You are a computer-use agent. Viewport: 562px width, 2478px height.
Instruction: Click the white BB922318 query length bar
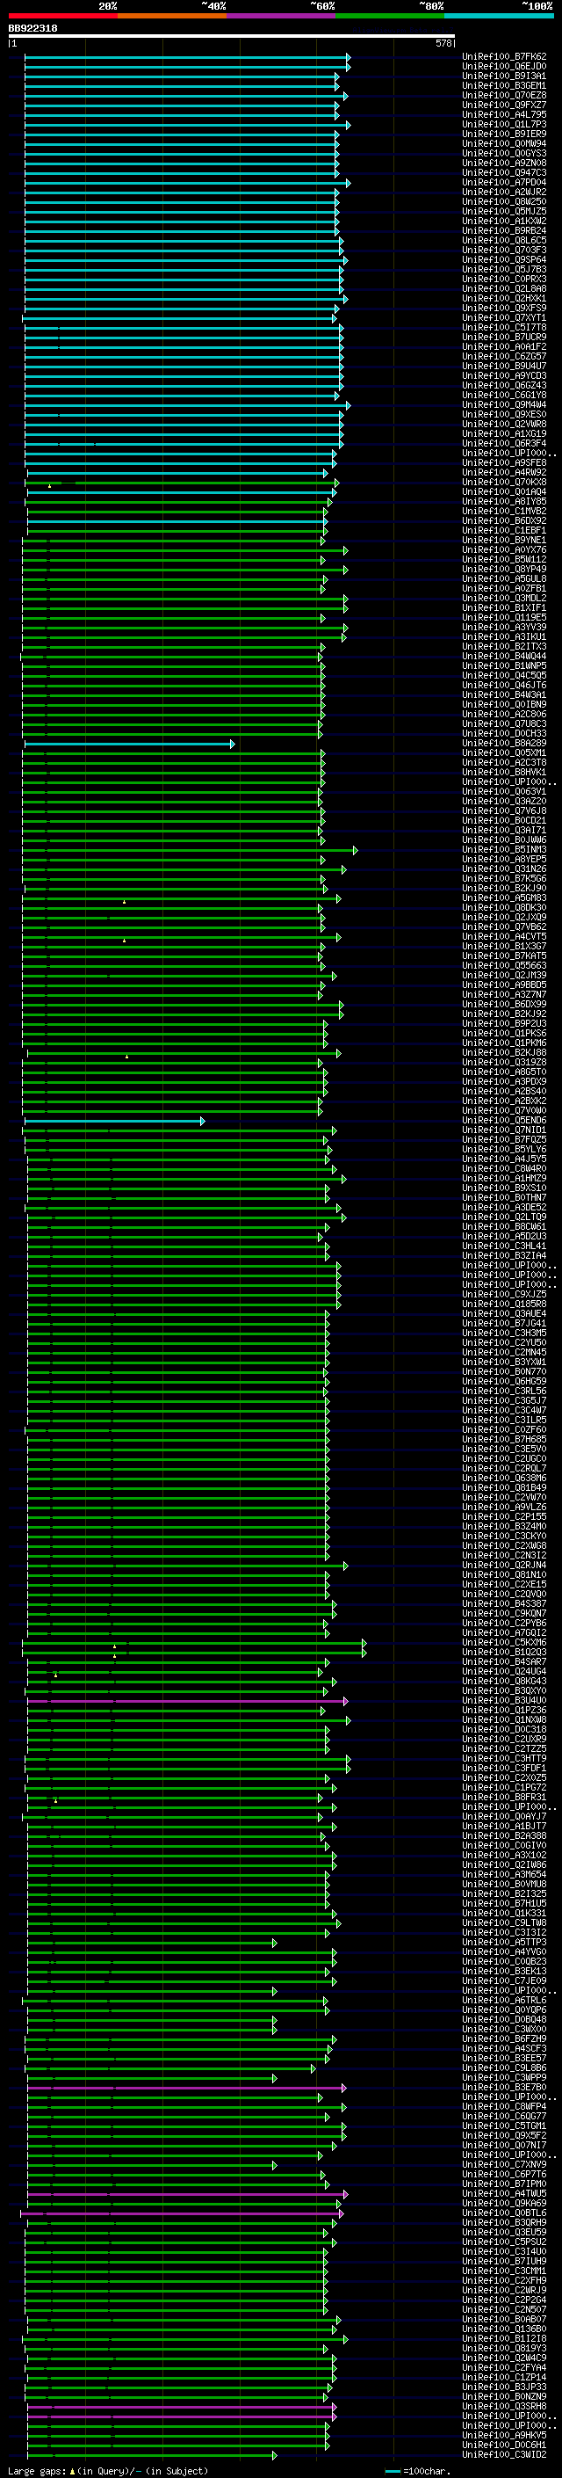point(232,37)
